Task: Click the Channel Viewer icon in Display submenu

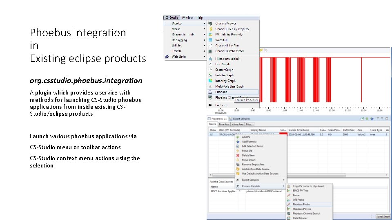Action: point(210,24)
